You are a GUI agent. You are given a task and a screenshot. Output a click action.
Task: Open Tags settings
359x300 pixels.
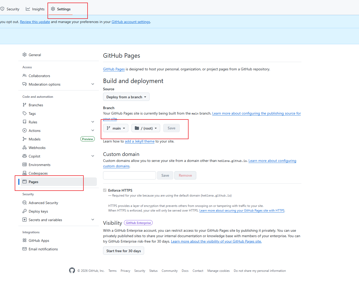59,114
